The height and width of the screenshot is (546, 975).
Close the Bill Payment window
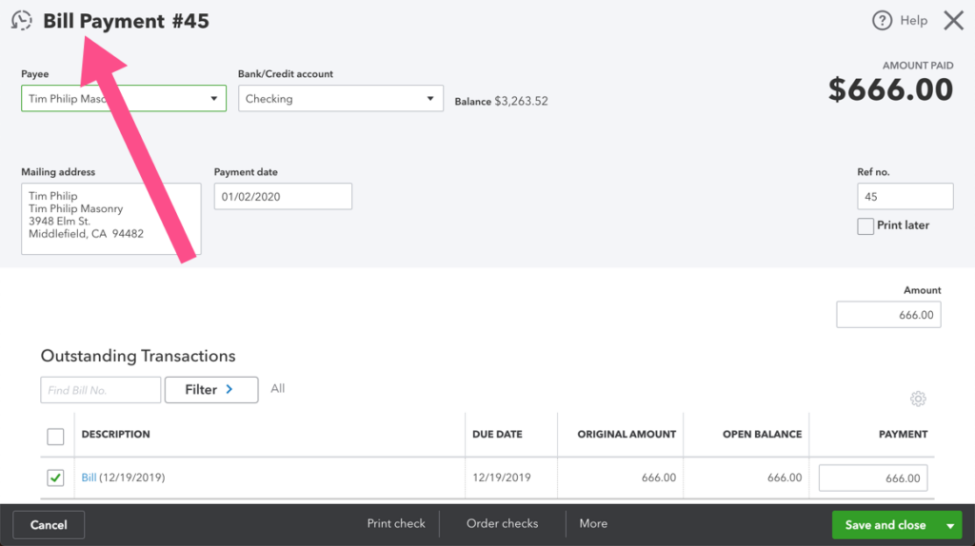[953, 21]
